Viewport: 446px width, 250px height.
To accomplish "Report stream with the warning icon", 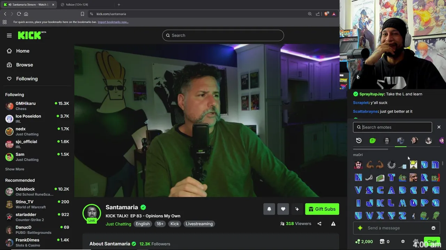I will coord(333,224).
